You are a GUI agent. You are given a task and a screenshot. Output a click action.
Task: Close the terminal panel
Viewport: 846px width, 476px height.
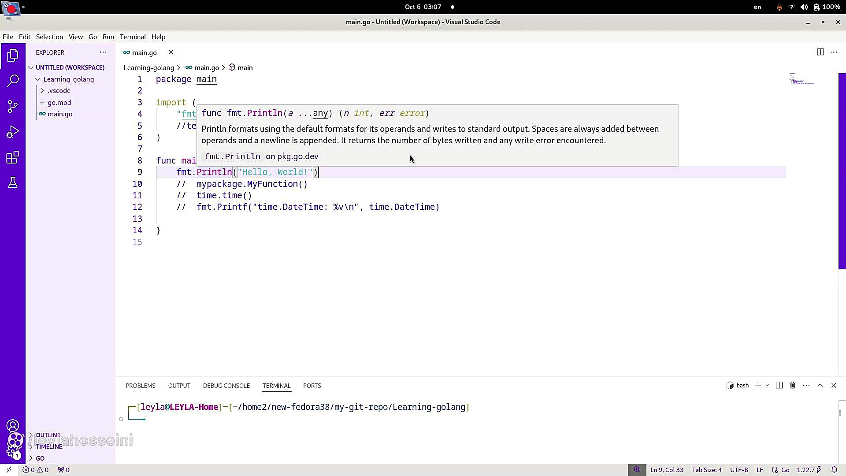[834, 385]
